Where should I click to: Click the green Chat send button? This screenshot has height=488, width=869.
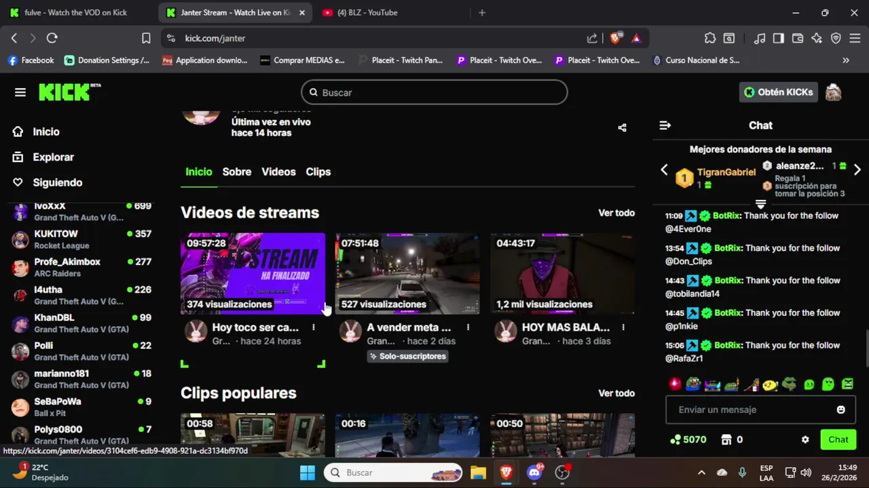tap(838, 439)
